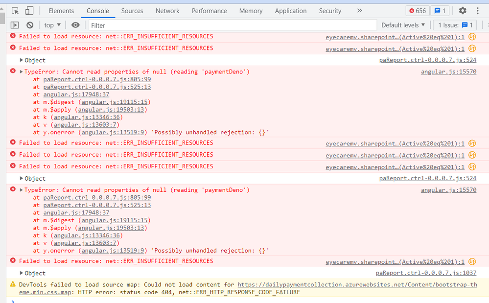Viewport: 489px width, 303px height.
Task: Select the Console tab
Action: (x=97, y=11)
